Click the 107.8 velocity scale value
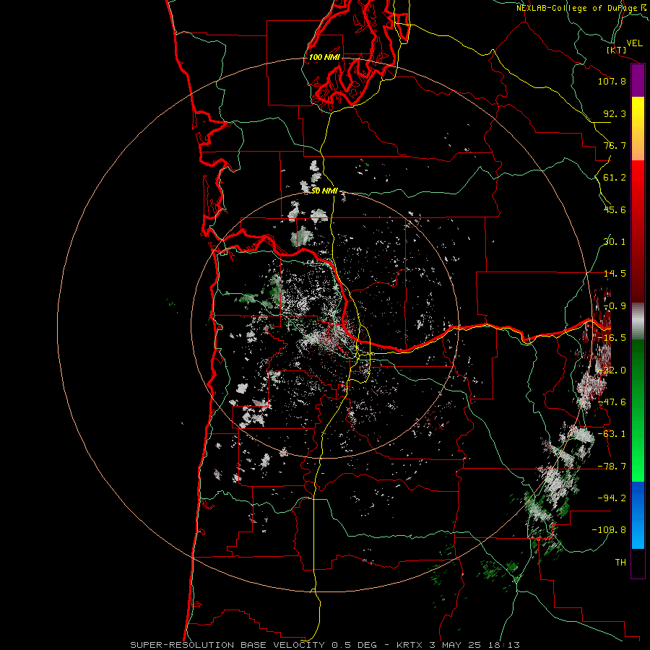This screenshot has height=650, width=650. 612,81
